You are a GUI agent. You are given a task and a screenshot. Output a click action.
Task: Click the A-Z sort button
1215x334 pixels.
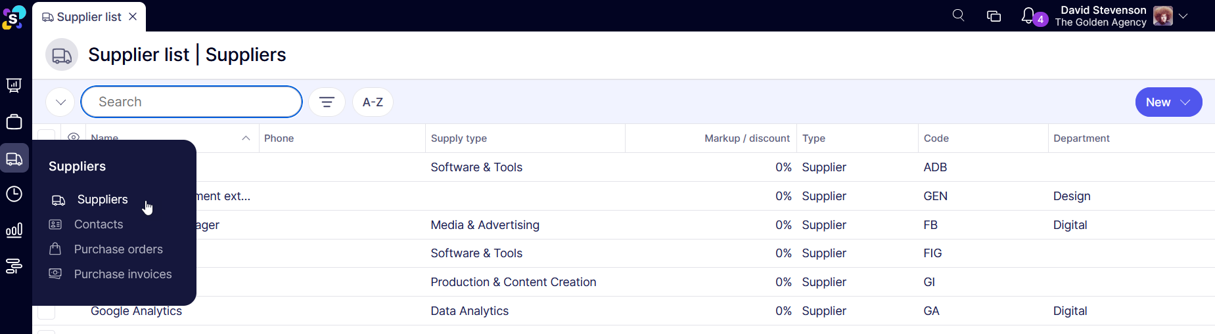(373, 102)
